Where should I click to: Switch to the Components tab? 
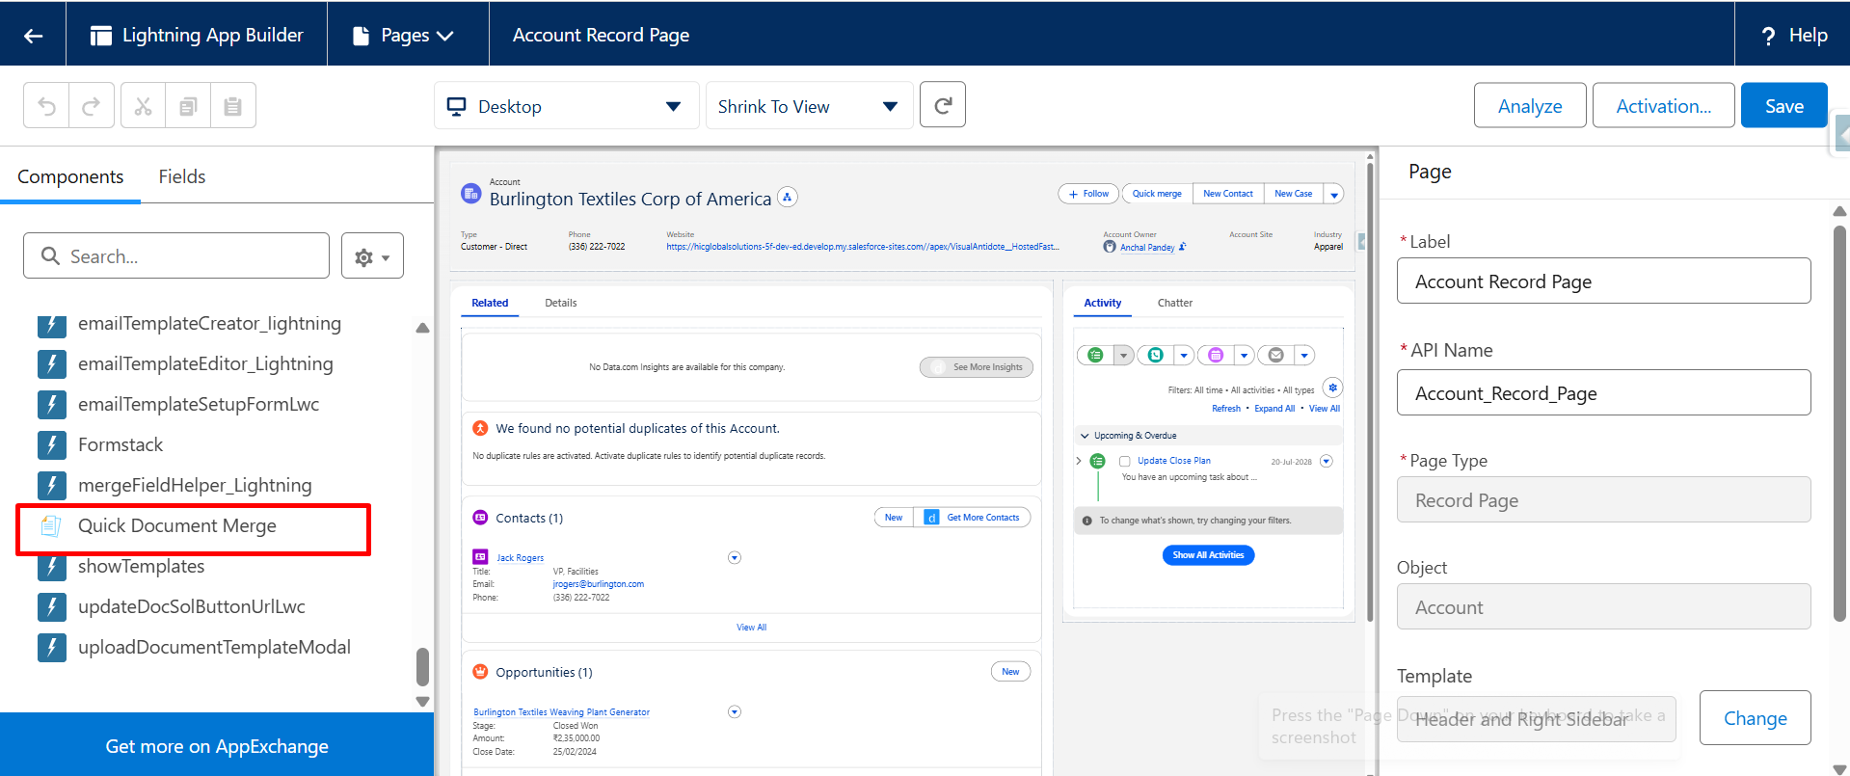pos(70,176)
